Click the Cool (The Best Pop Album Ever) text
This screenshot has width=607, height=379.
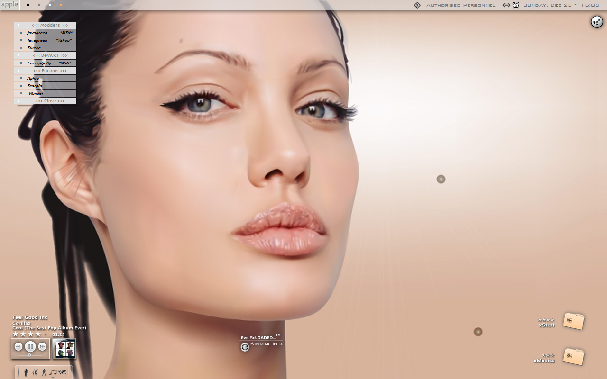click(49, 328)
